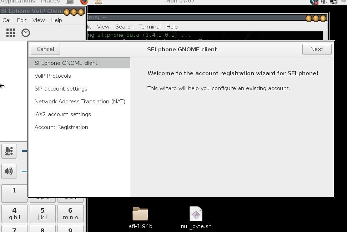Launch Firefox from the top panel
The image size is (347, 232).
coord(84,2)
